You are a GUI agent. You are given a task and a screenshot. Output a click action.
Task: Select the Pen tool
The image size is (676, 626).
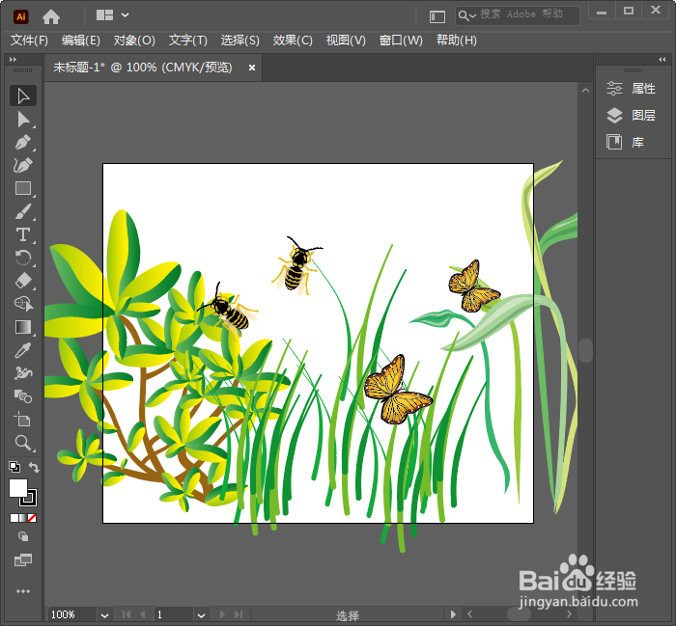coord(23,143)
